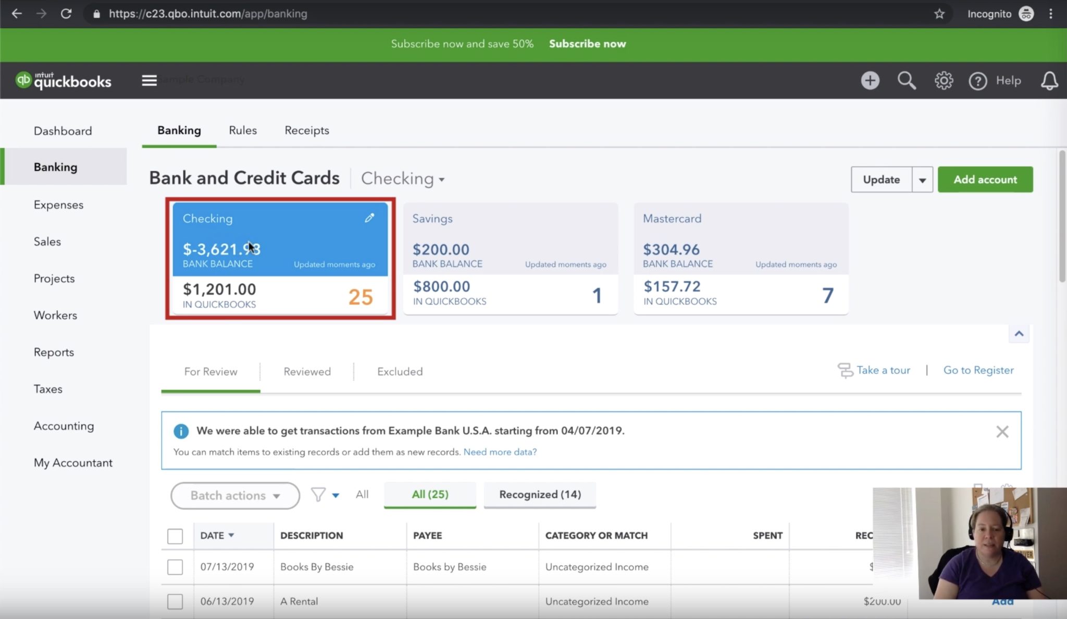Viewport: 1067px width, 619px height.
Task: Open Reports in the sidebar
Action: point(54,352)
